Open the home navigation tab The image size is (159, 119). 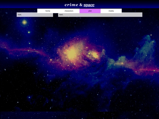tap(48, 11)
